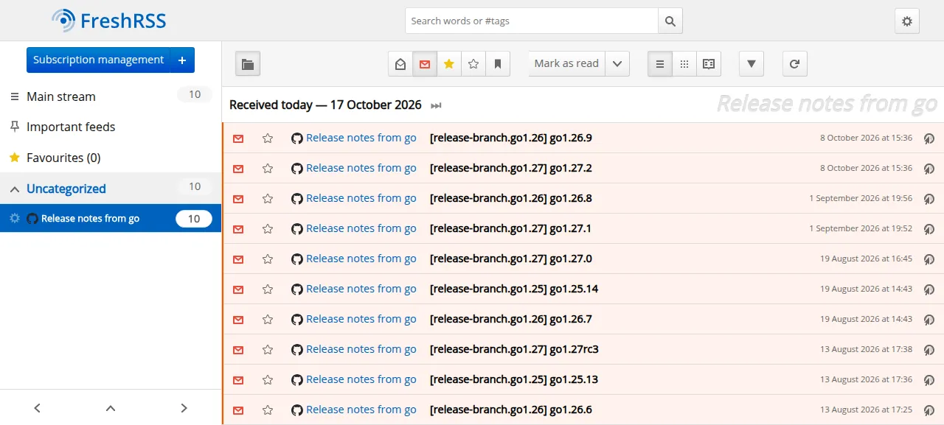Select Release notes from go feed in sidebar
Viewport: 944px width, 425px height.
(x=90, y=219)
